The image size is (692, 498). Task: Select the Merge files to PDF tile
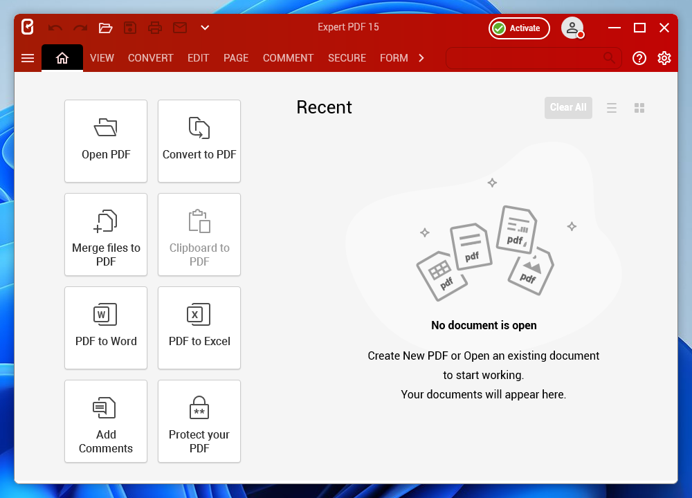[106, 234]
